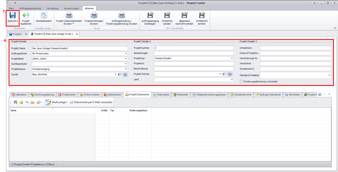
Task: Click the Schadensnr. input field
Action: (295, 48)
